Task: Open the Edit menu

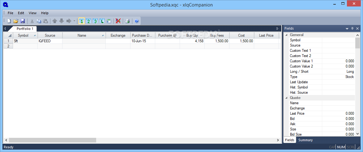Action: tap(21, 13)
